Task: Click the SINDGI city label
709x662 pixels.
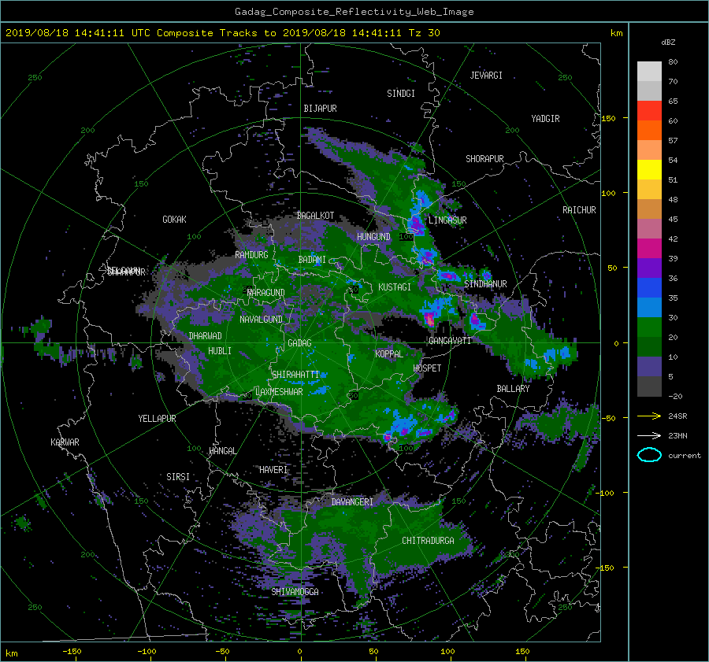Action: coord(401,94)
